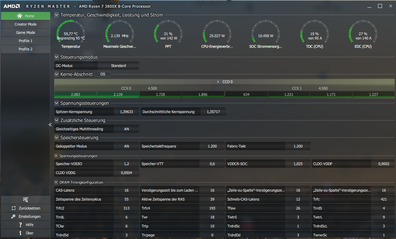Image resolution: width=396 pixels, height=239 pixels.
Task: Open Einstellungen settings
Action: point(26,216)
